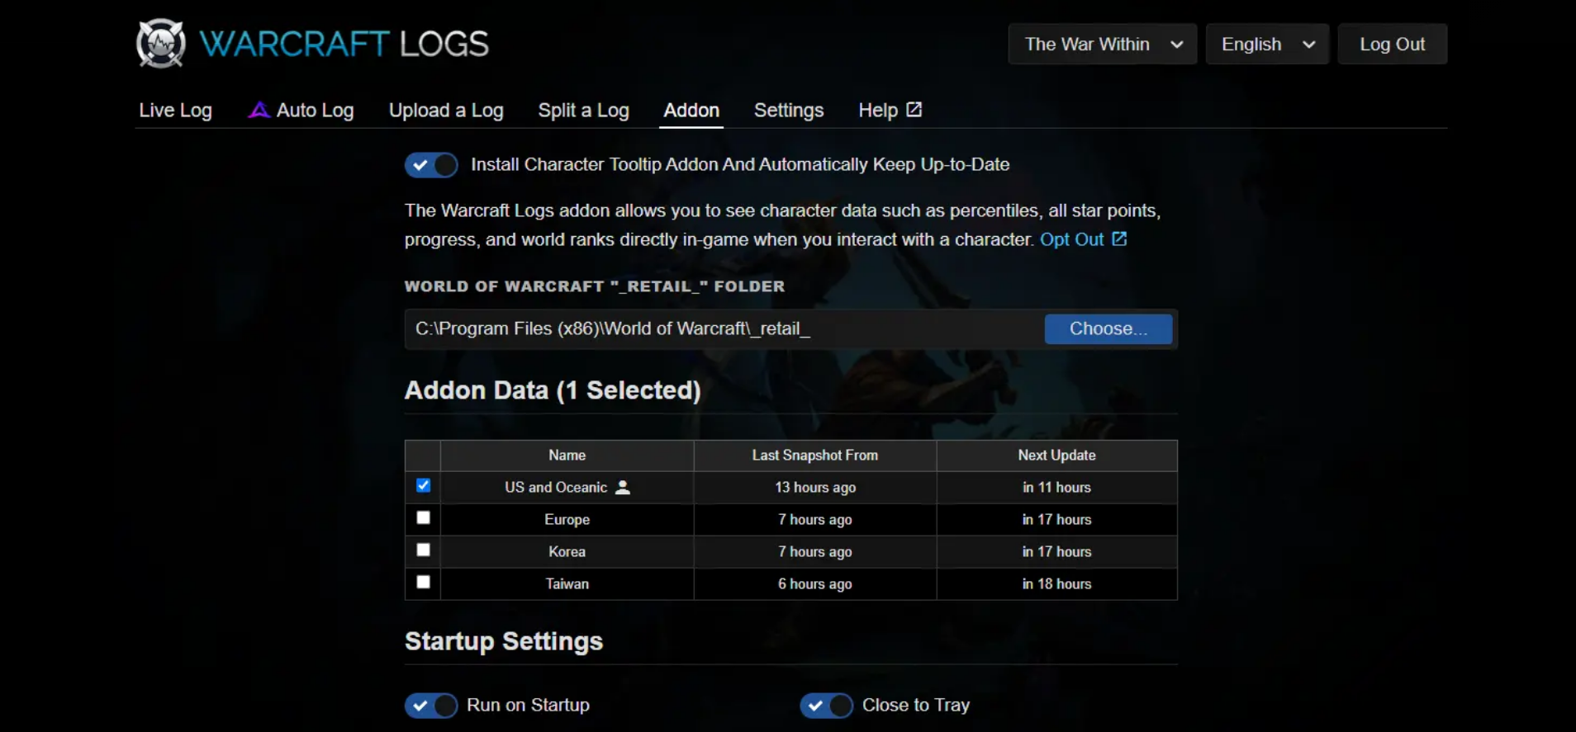Click the Warcraft Logs emblem icon
Viewport: 1576px width, 732px height.
(x=161, y=44)
